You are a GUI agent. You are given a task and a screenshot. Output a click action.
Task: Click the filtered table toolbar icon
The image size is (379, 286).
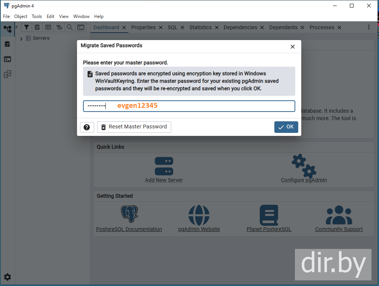[x=59, y=27]
